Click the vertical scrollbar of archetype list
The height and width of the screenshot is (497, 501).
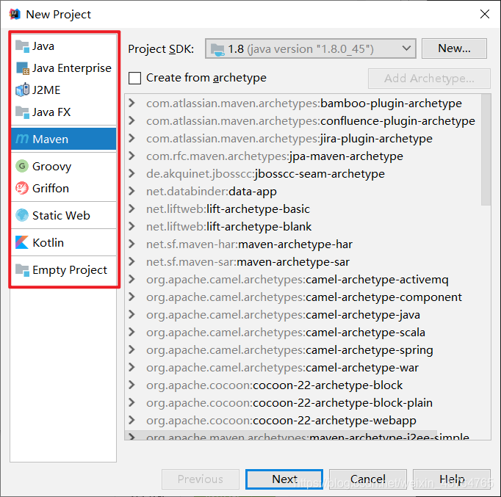click(486, 150)
